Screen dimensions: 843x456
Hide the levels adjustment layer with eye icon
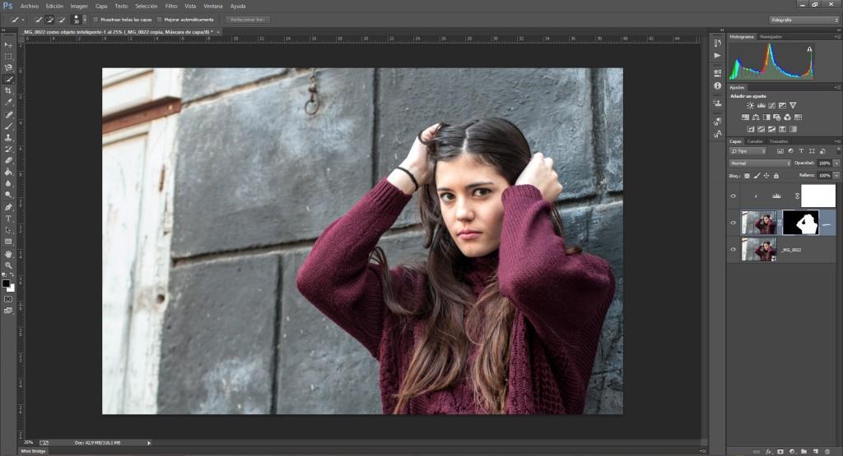[x=733, y=196]
